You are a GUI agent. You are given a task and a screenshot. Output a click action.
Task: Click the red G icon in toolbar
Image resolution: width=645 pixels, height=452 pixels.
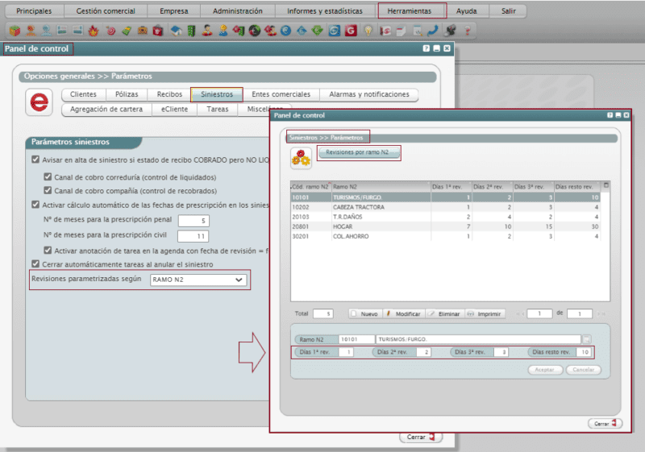coord(350,31)
